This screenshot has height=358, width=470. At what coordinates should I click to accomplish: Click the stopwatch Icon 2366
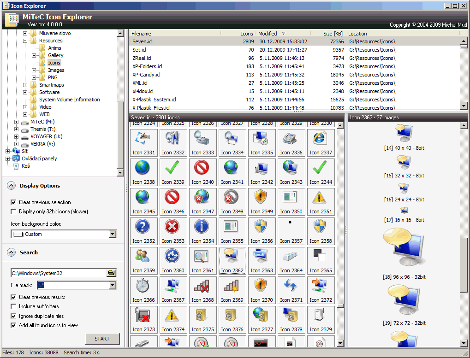tap(143, 287)
